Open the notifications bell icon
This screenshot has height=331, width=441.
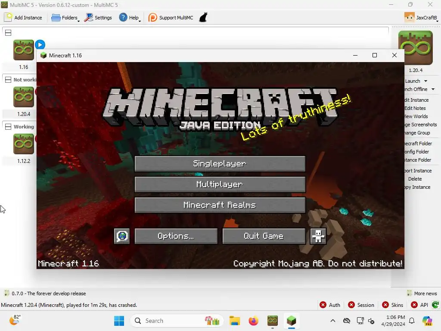pyautogui.click(x=412, y=321)
